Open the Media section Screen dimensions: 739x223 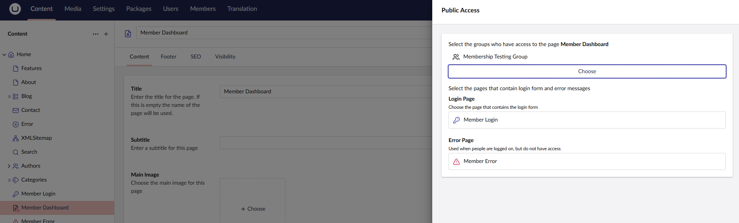[73, 9]
